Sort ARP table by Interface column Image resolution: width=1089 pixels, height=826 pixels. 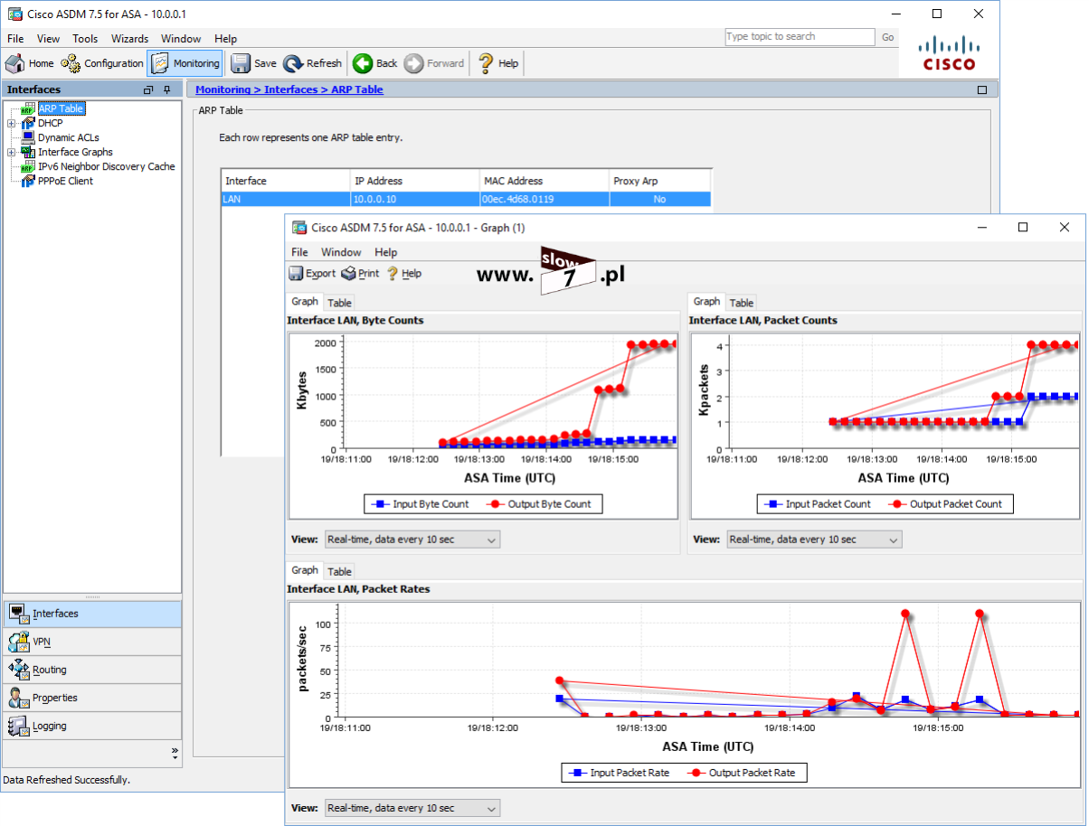[285, 181]
